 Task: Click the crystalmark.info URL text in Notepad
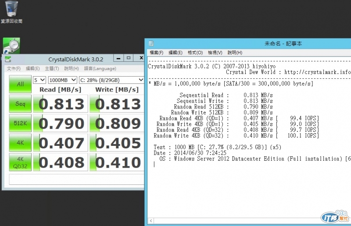317,72
